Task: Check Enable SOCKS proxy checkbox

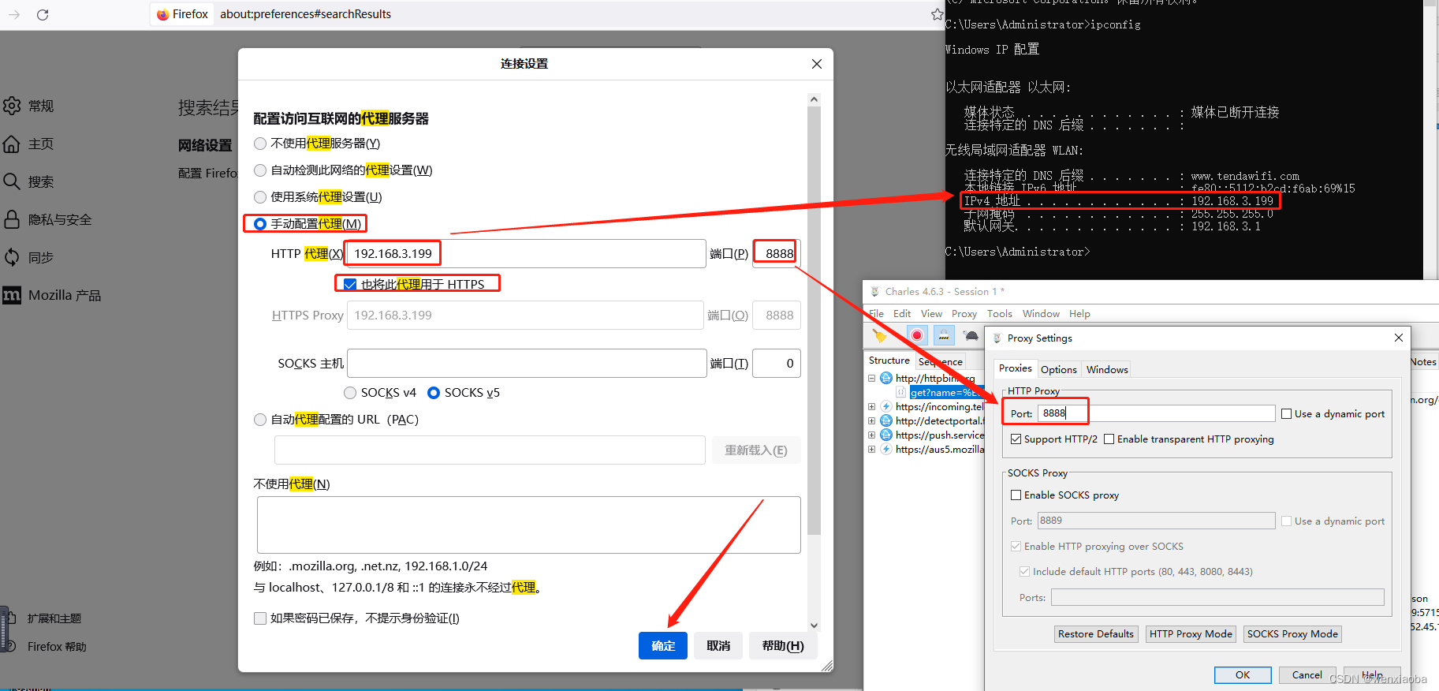Action: [1016, 495]
